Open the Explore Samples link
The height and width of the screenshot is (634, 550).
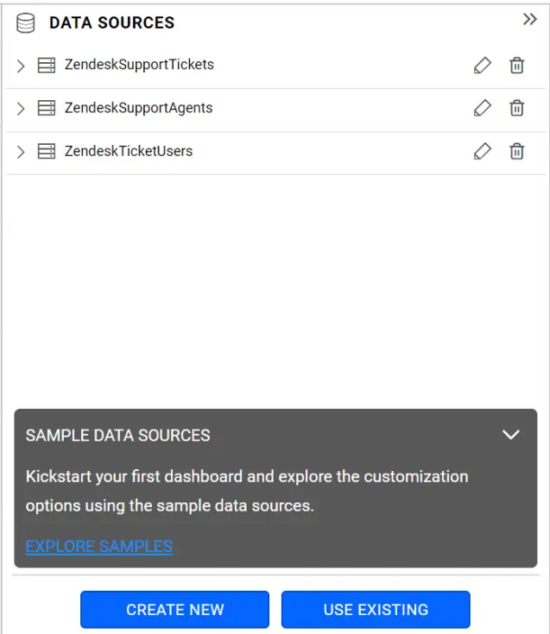pos(99,546)
